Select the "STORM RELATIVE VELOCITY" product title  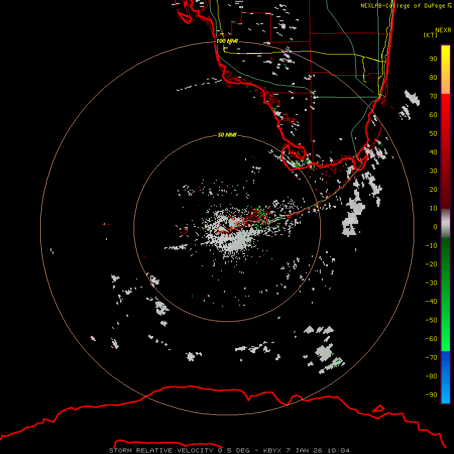coord(161,450)
